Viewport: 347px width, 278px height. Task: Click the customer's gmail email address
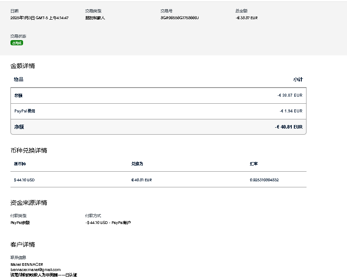(35, 270)
